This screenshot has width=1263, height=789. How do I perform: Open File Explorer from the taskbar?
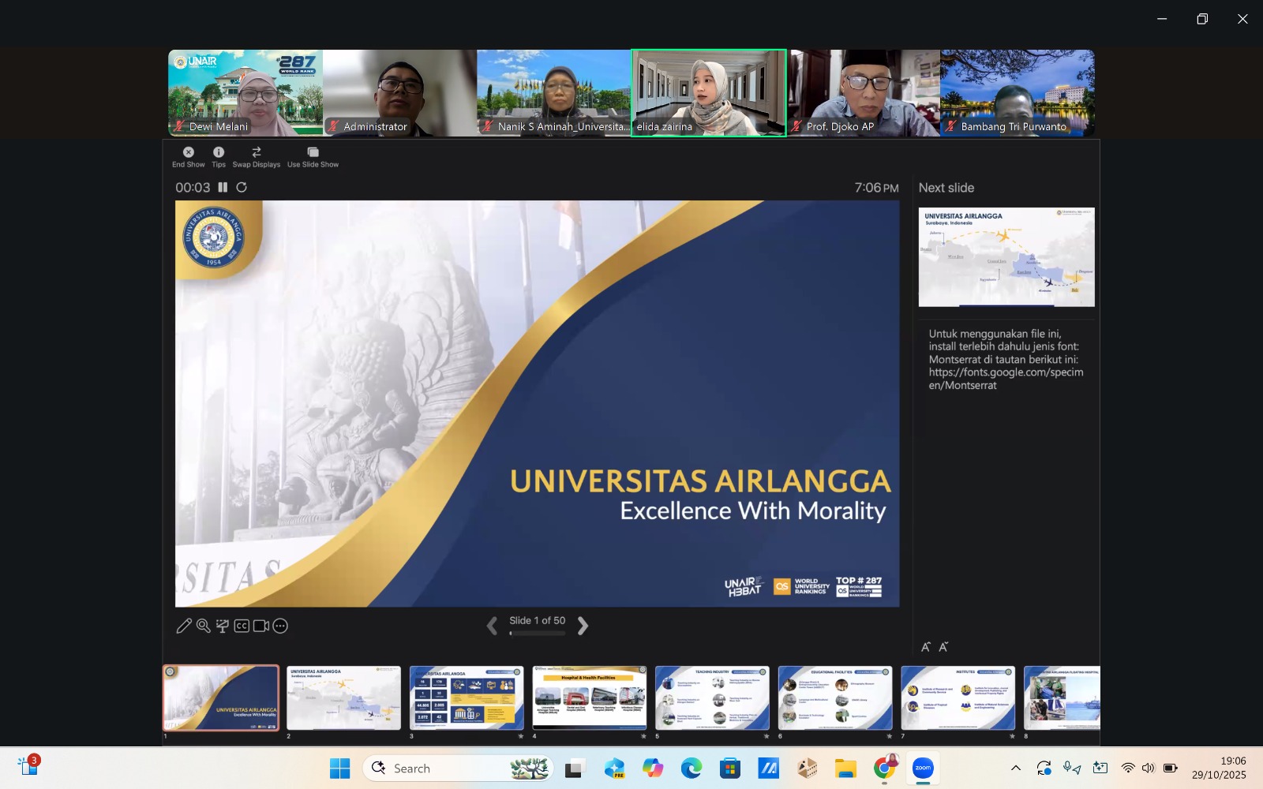pyautogui.click(x=845, y=768)
